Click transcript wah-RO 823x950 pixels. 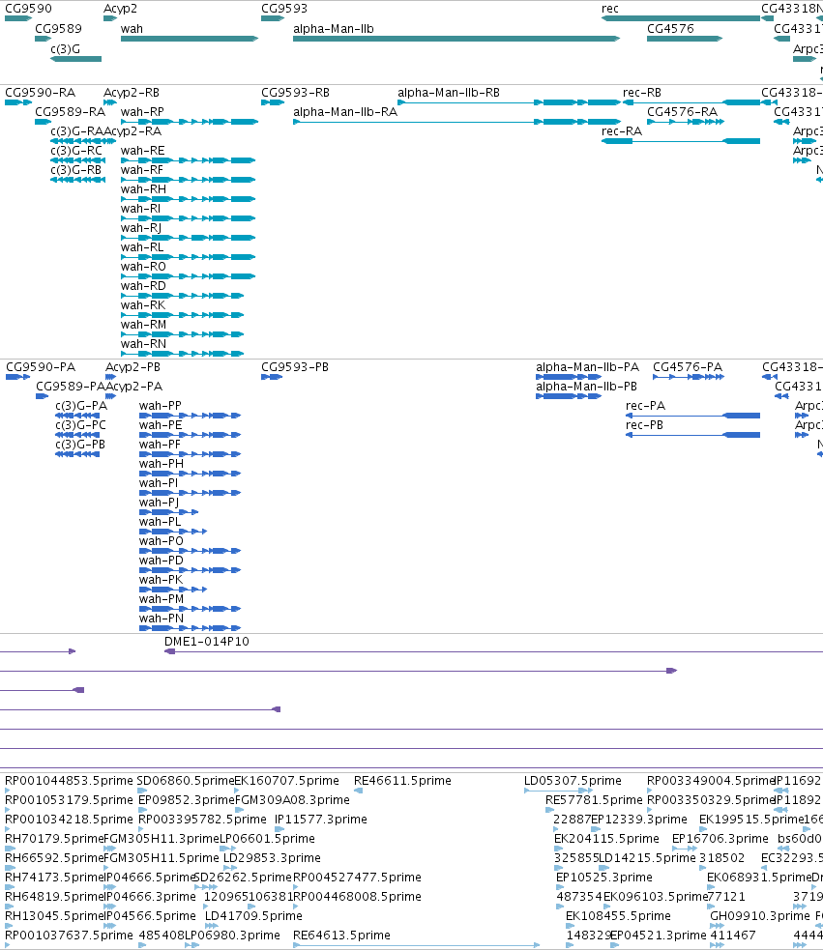click(188, 276)
